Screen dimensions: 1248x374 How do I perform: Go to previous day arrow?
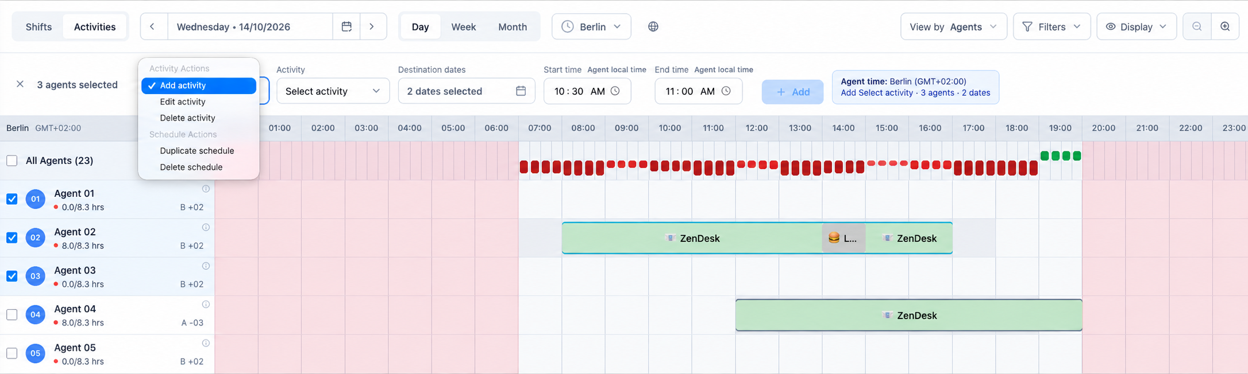pos(152,26)
